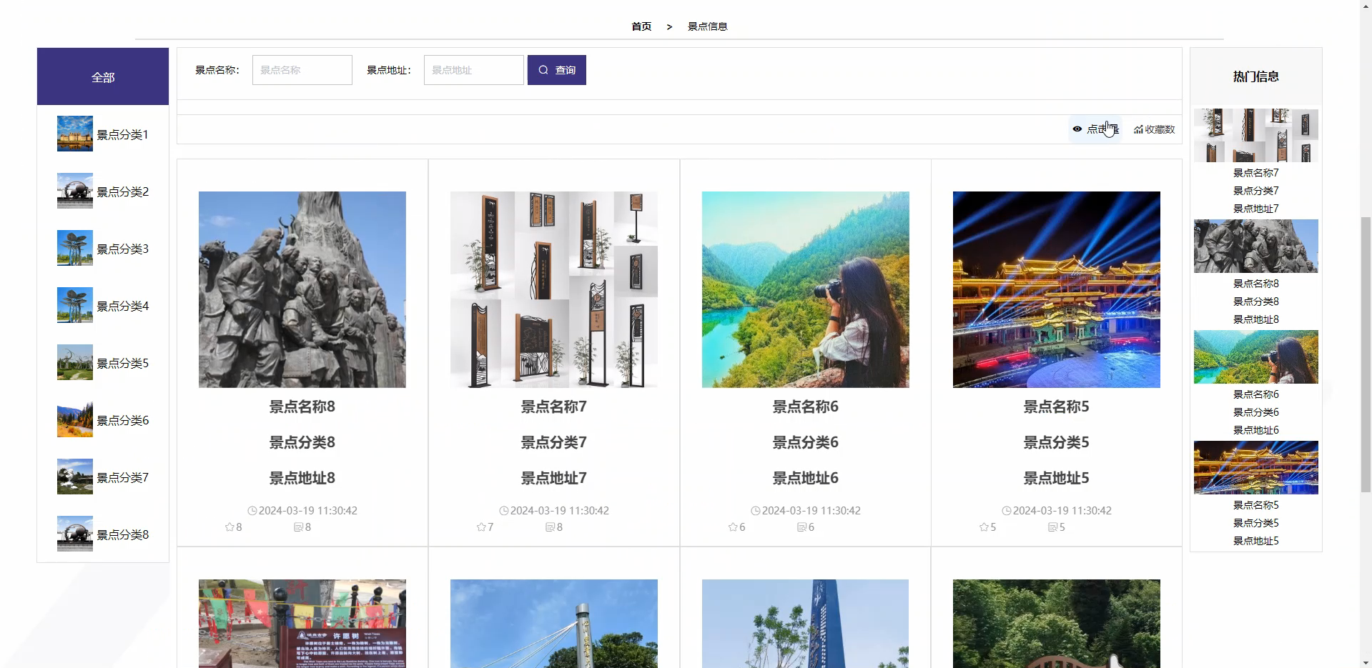The image size is (1372, 668).
Task: Select category 景点分类3
Action: coord(103,249)
